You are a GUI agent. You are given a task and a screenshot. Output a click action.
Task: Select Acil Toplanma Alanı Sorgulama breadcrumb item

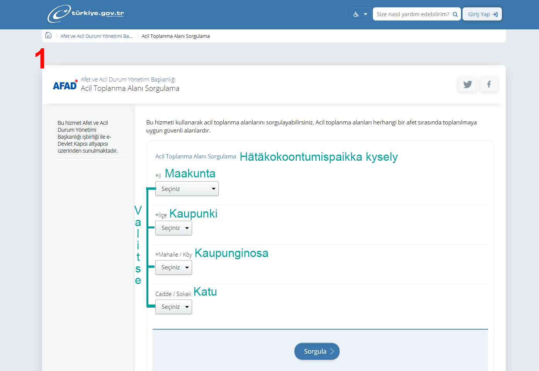175,36
